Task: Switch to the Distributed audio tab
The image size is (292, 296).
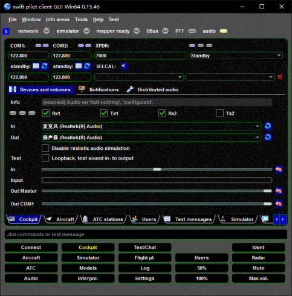Action: point(152,89)
